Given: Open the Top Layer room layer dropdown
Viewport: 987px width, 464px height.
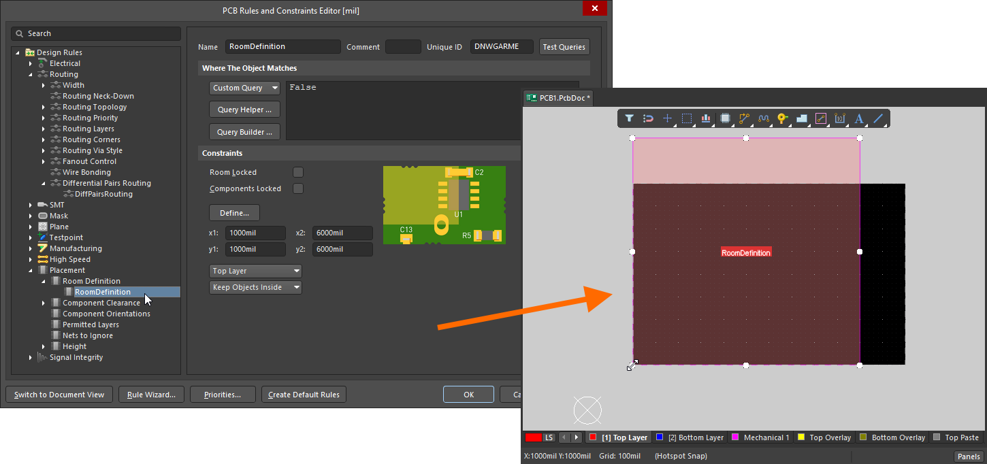Looking at the screenshot, I should pyautogui.click(x=255, y=271).
